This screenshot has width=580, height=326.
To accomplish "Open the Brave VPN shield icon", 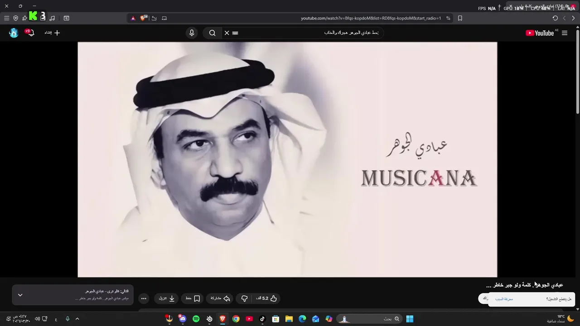I will coord(16,18).
